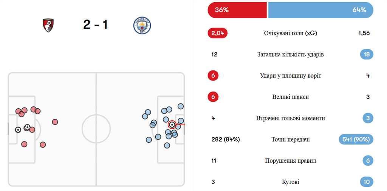
Task: Select the 'Порушення правил' stat label
Action: 290,161
